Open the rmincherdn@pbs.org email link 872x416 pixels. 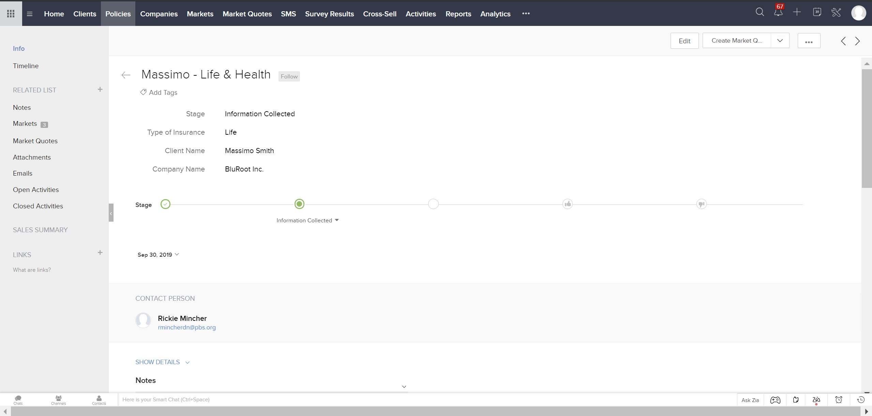[186, 327]
